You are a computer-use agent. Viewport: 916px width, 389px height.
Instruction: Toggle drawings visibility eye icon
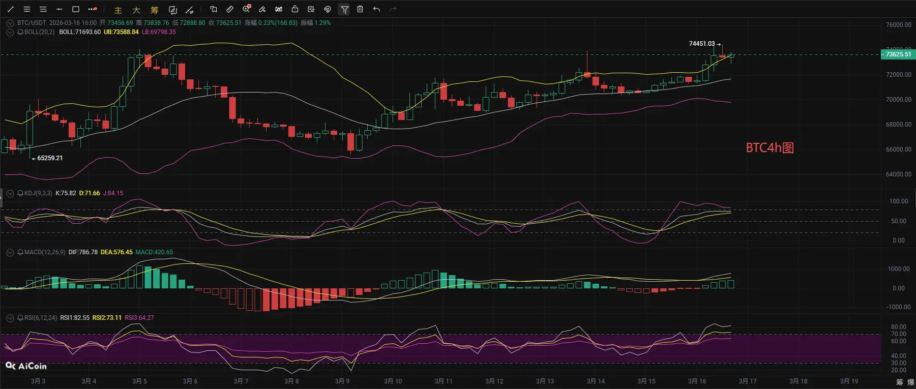point(328,9)
